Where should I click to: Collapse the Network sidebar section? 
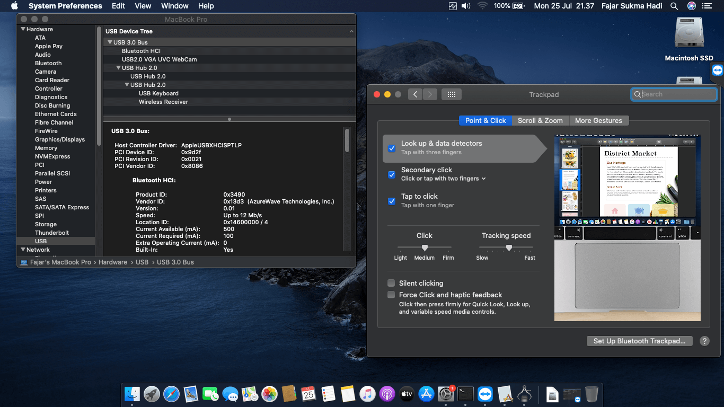[23, 250]
